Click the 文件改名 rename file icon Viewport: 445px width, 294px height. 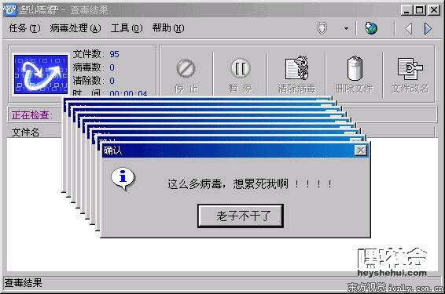[x=410, y=68]
